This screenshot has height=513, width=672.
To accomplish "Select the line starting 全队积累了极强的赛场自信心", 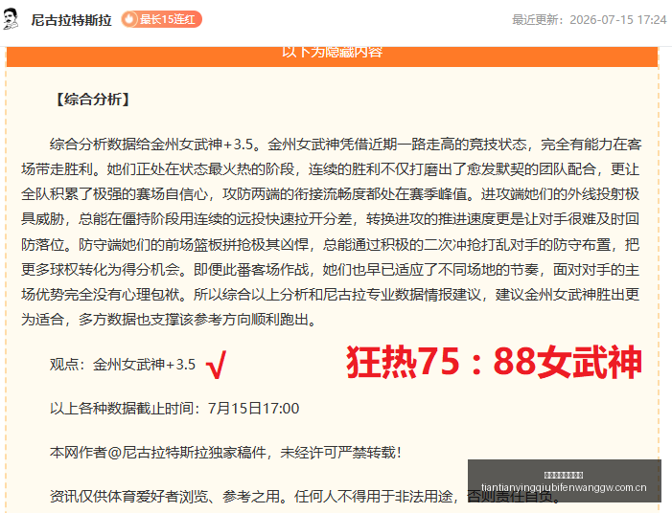I will point(331,194).
